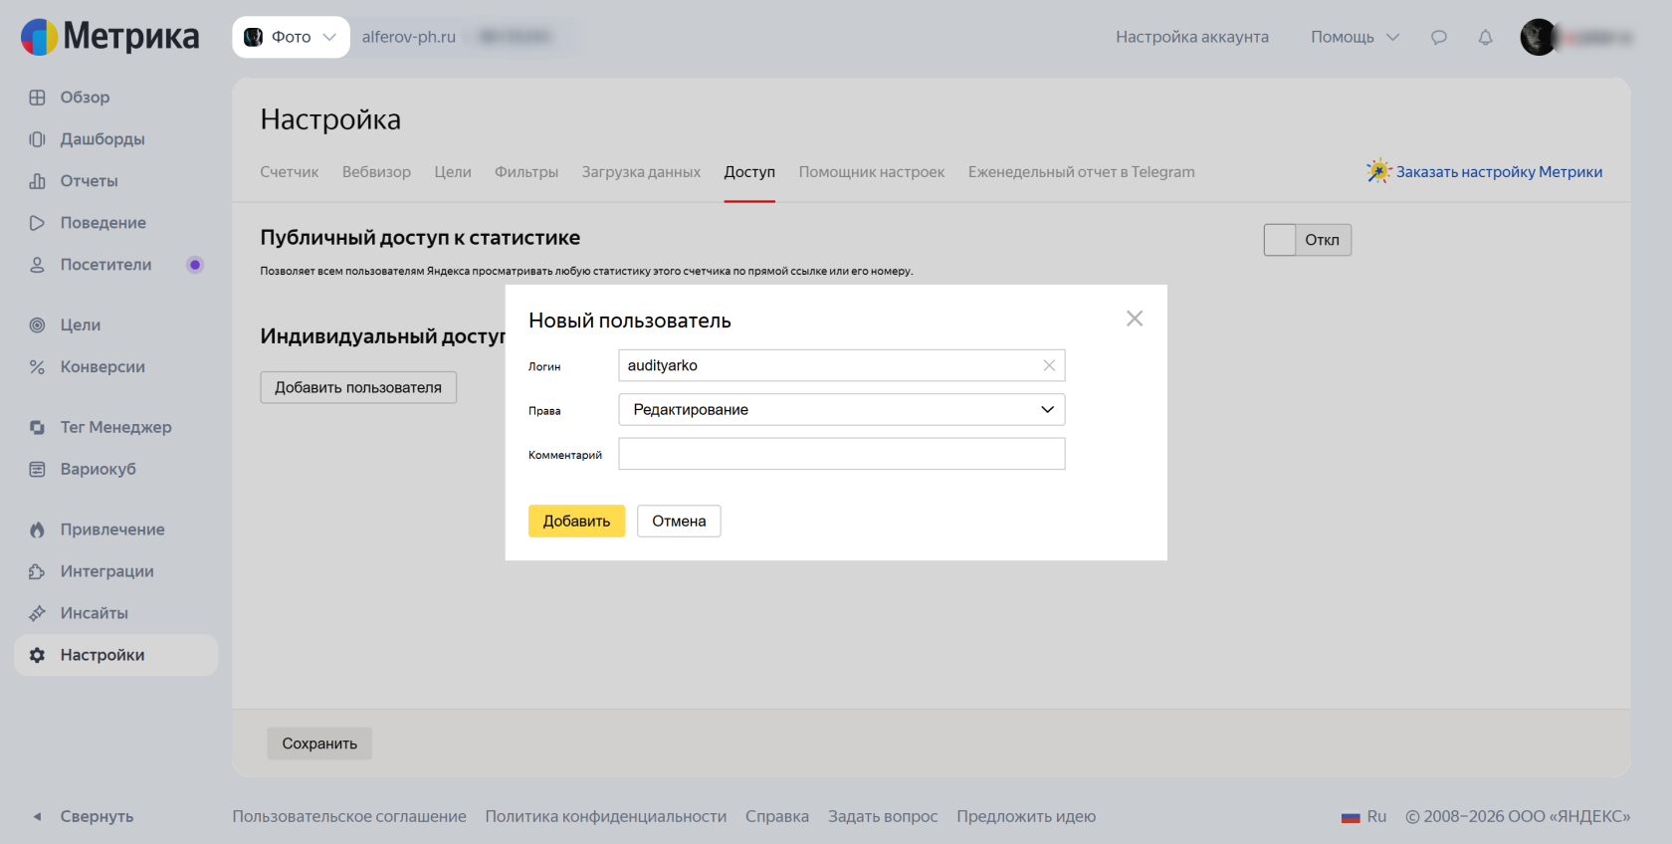The height and width of the screenshot is (844, 1672).
Task: Click the Metrika logo
Action: point(109,37)
